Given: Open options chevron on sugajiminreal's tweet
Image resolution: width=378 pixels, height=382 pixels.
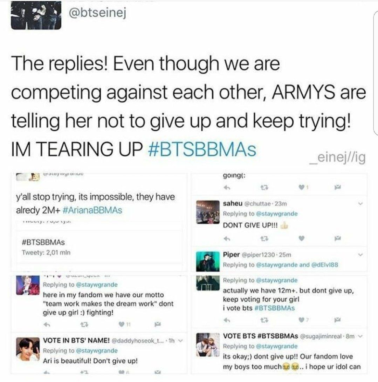Looking at the screenshot, I should click(x=360, y=336).
